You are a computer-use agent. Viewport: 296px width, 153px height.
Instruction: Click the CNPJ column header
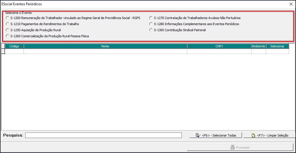tap(219, 46)
